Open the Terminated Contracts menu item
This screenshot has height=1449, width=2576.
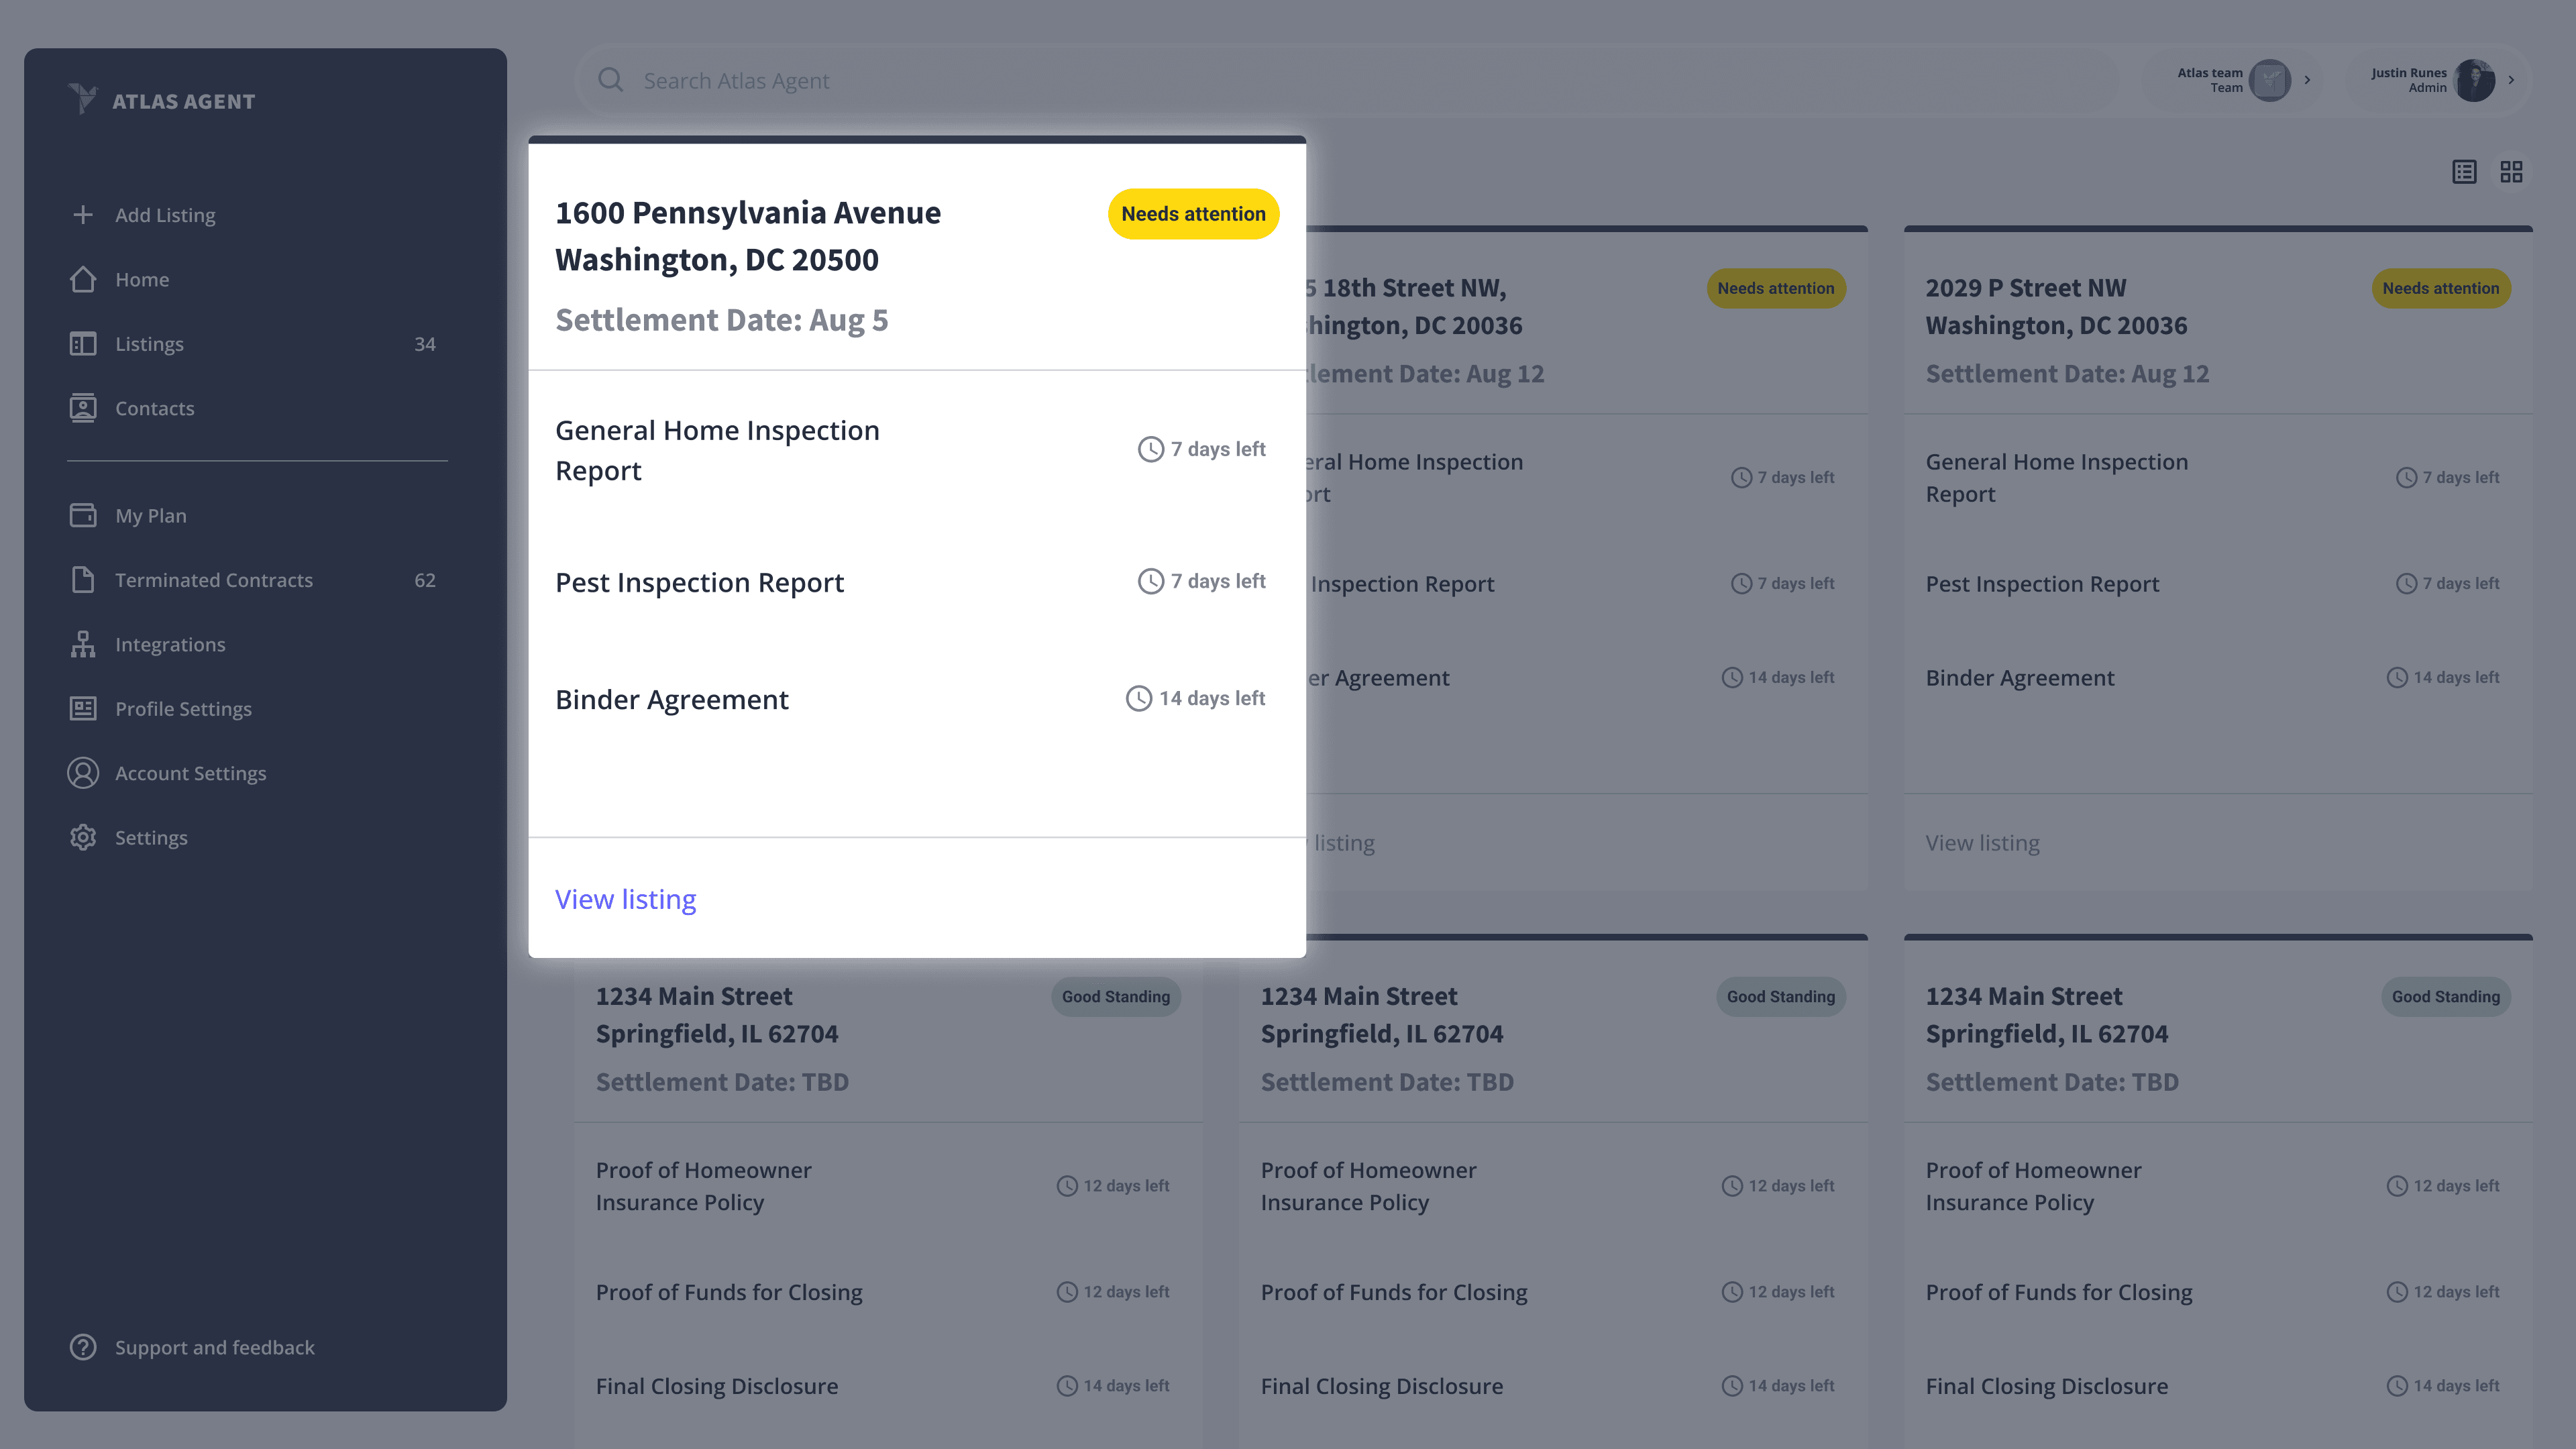point(213,580)
